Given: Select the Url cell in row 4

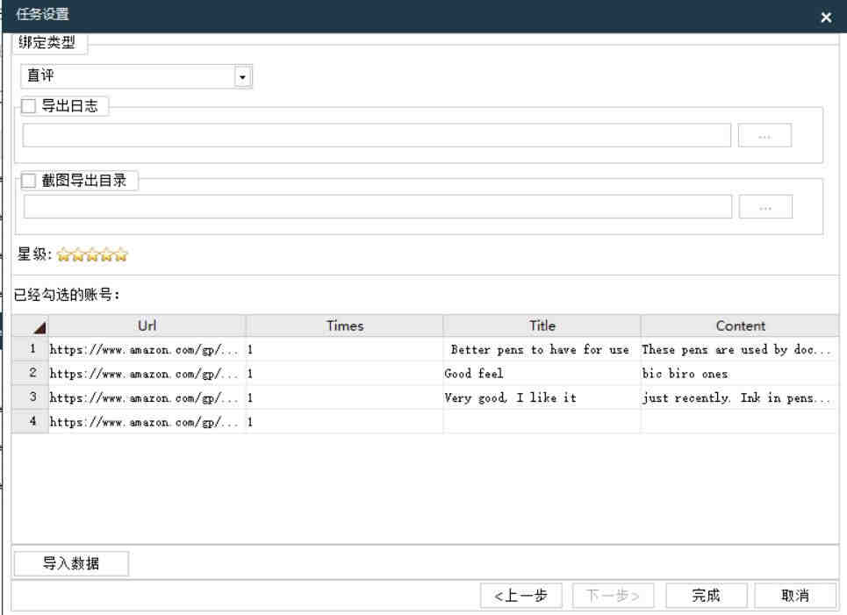Looking at the screenshot, I should pyautogui.click(x=147, y=421).
